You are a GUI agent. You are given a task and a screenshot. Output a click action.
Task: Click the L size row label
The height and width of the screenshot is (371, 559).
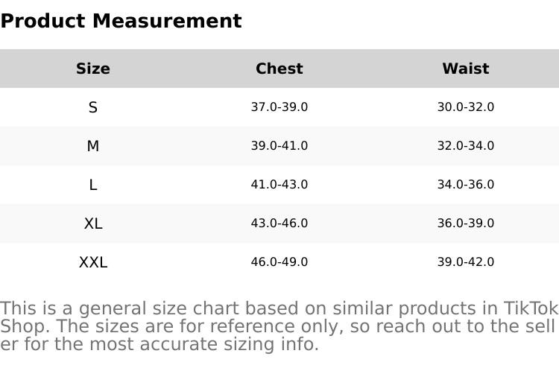coord(93,185)
